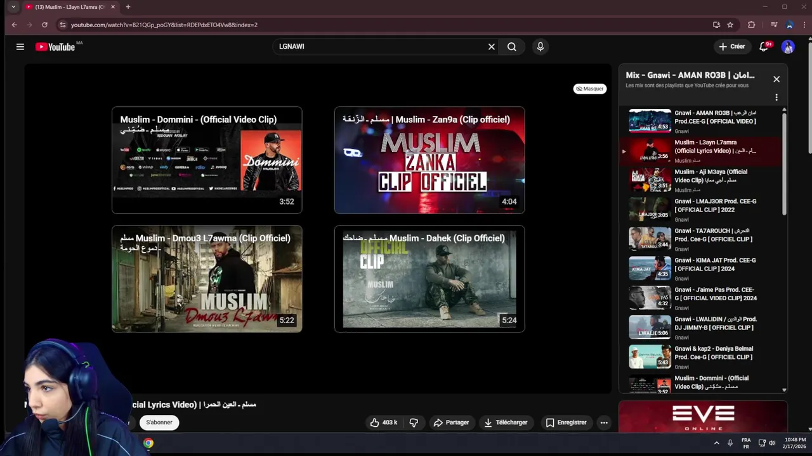The height and width of the screenshot is (456, 812).
Task: Bookmark this page with the star
Action: coord(730,25)
